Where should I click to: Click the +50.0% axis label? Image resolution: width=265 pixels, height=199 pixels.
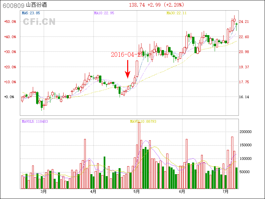10,22
